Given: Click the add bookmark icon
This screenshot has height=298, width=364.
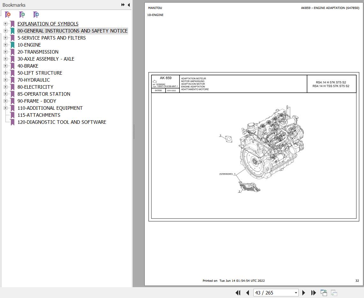Looking at the screenshot, I should pyautogui.click(x=22, y=15).
